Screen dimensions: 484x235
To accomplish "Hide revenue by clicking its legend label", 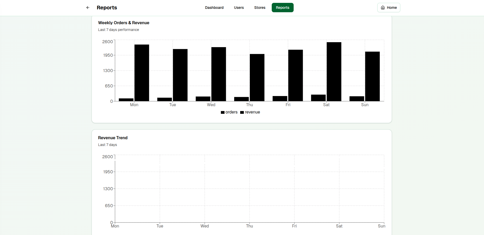I will point(252,112).
